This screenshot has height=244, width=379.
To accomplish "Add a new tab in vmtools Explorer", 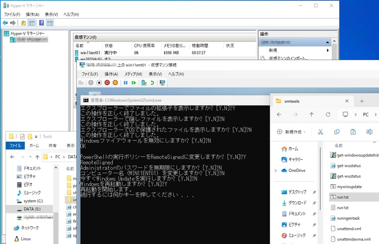I will tap(362, 101).
